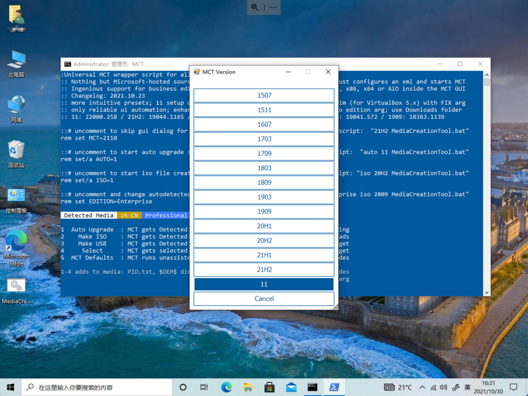This screenshot has width=528, height=396.
Task: Cancel the MCT Version selection
Action: 264,299
